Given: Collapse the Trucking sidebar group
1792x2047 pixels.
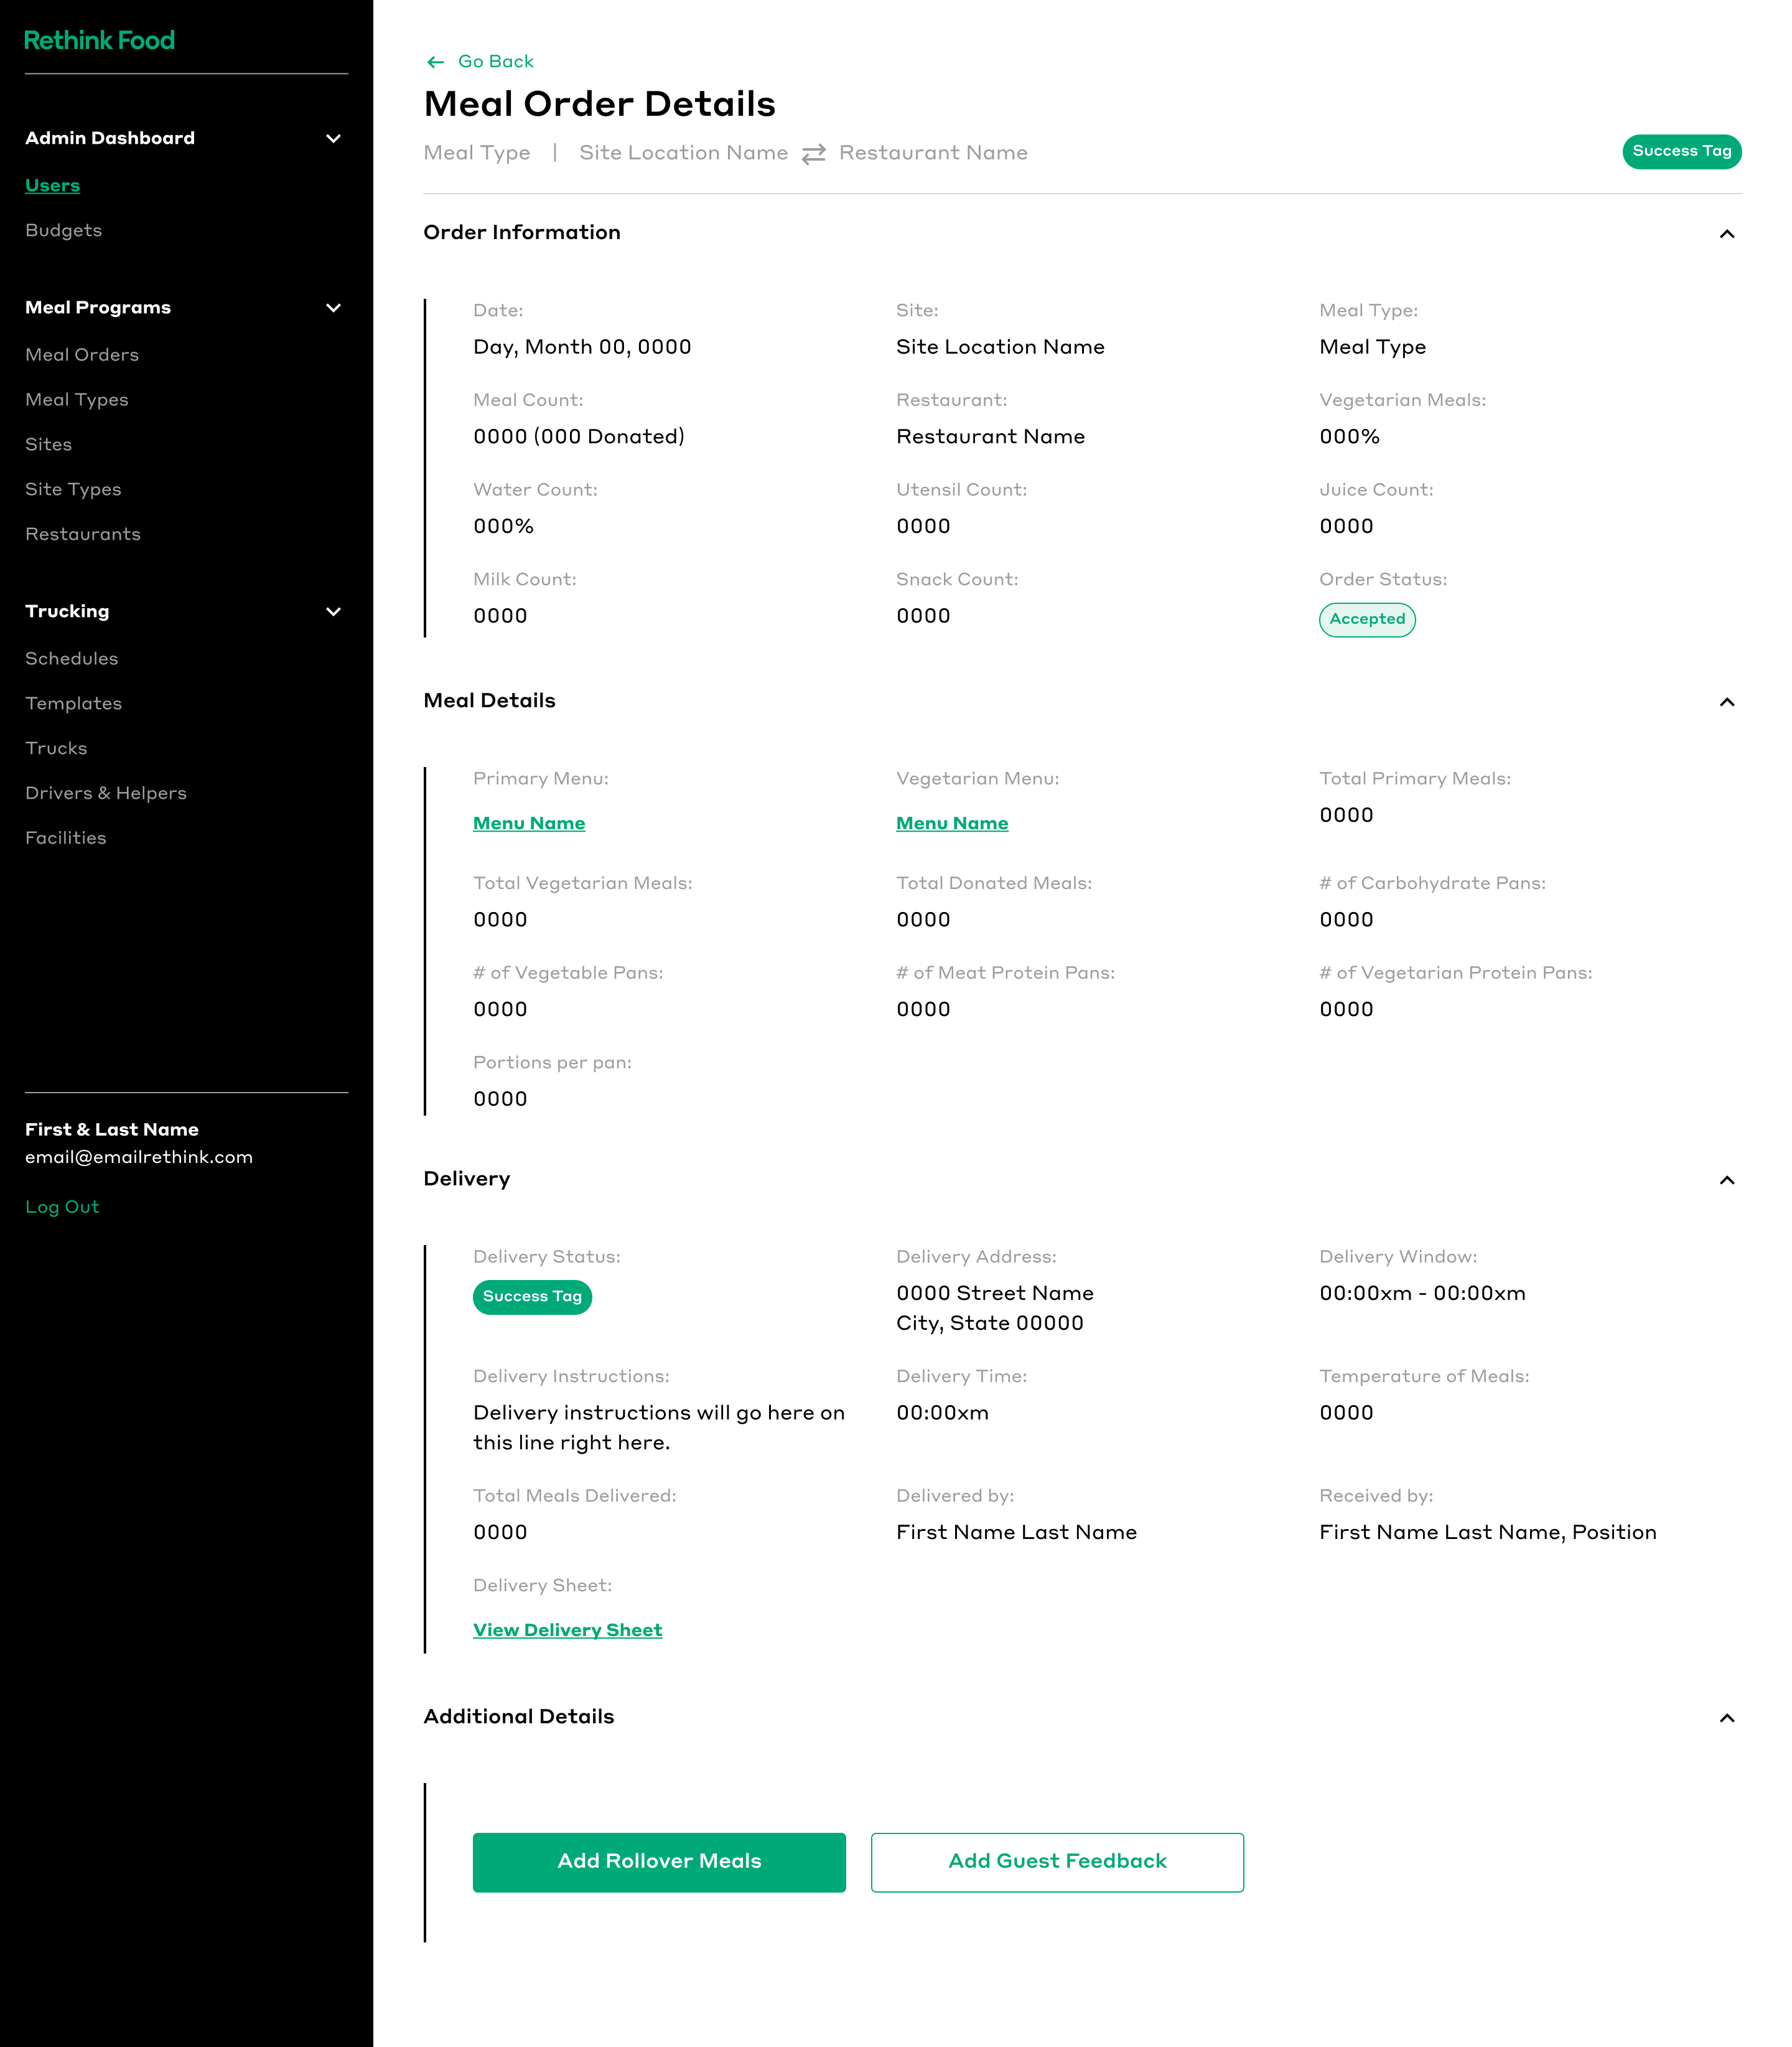Looking at the screenshot, I should tap(333, 611).
